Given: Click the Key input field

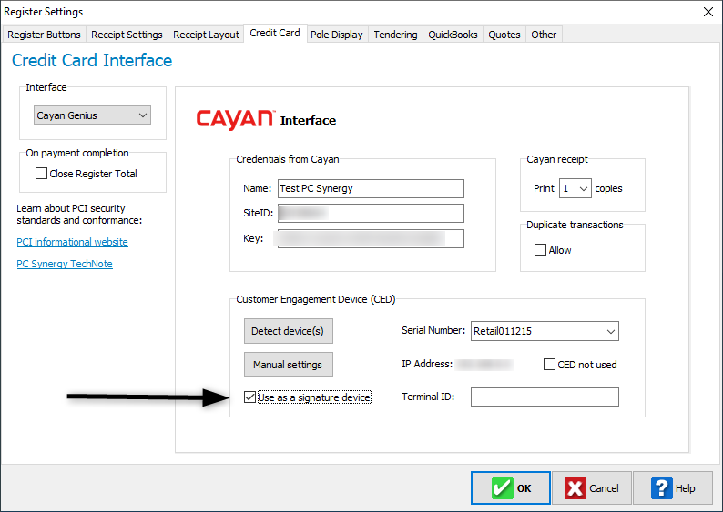Looking at the screenshot, I should [x=371, y=238].
